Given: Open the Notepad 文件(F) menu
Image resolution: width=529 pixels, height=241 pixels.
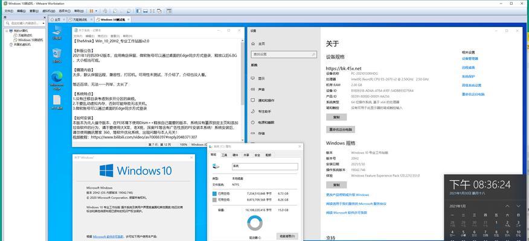Looking at the screenshot, I should tap(78, 36).
